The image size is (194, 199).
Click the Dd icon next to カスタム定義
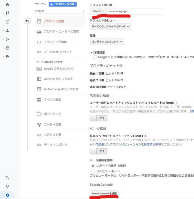point(39,135)
